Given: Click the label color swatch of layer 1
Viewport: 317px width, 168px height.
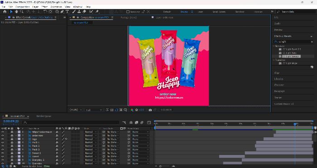Looking at the screenshot, I should click(x=19, y=132).
